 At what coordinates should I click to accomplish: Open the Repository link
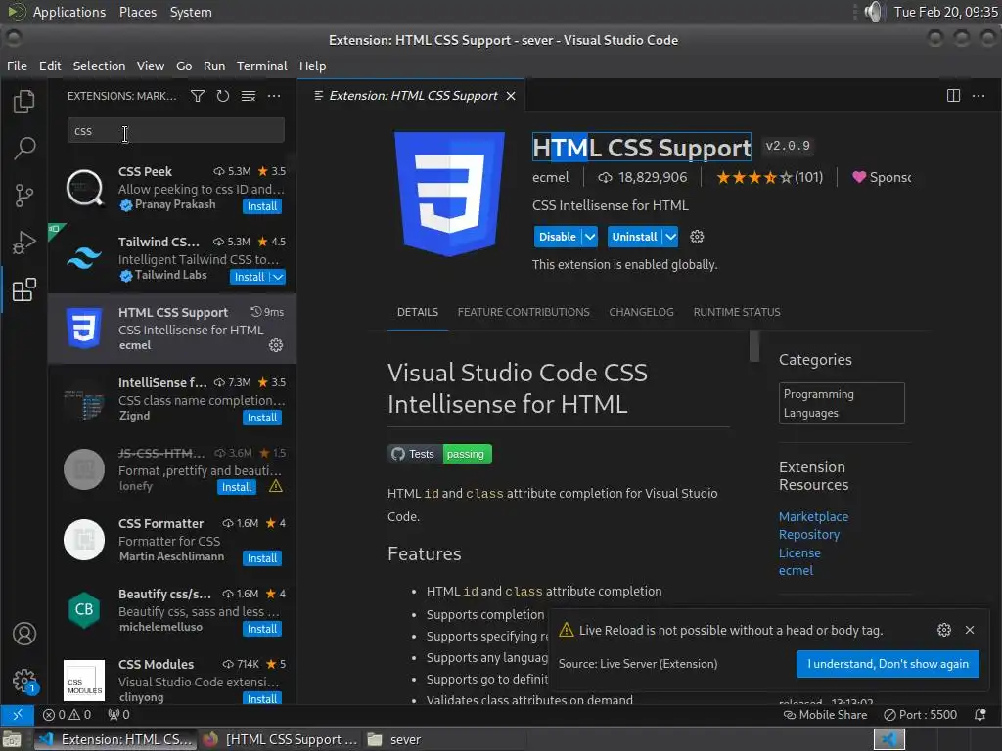tap(809, 535)
